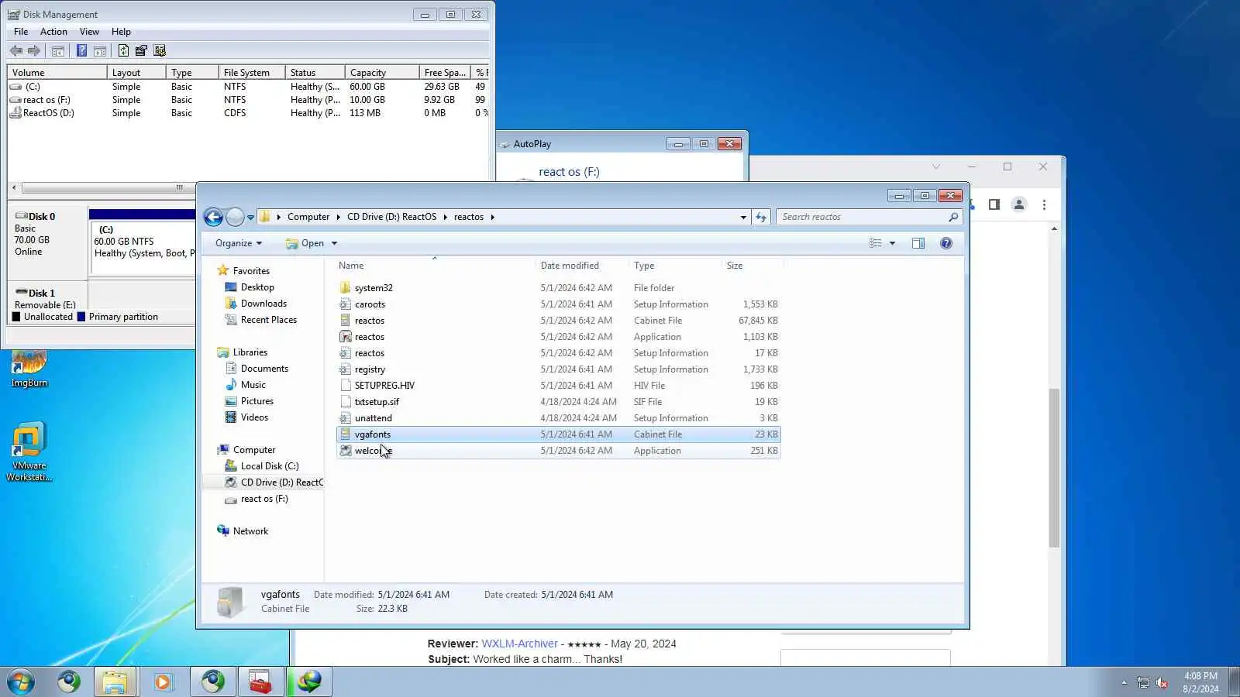Click Show/Hide Action Pane icon in Disk Management
The width and height of the screenshot is (1240, 697).
100,51
